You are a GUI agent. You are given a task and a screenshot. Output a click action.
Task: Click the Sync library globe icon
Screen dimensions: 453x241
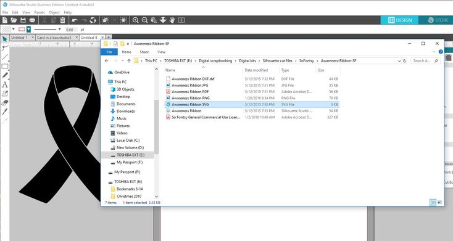coord(93,20)
